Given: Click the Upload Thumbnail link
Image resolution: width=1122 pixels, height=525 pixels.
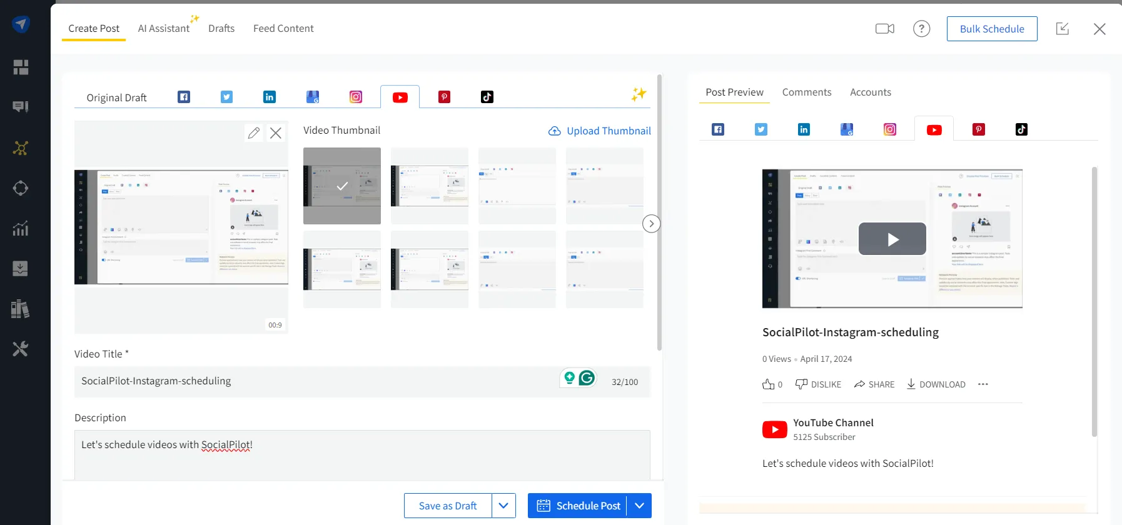Looking at the screenshot, I should tap(600, 131).
